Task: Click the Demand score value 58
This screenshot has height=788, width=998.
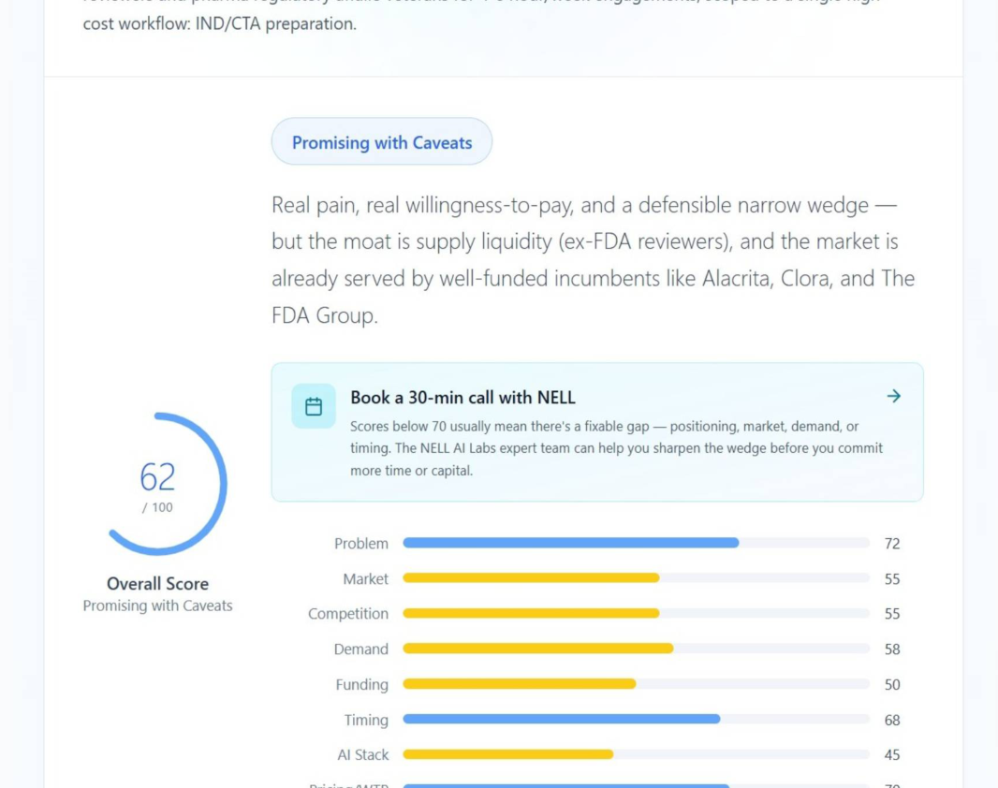Action: pyautogui.click(x=891, y=649)
